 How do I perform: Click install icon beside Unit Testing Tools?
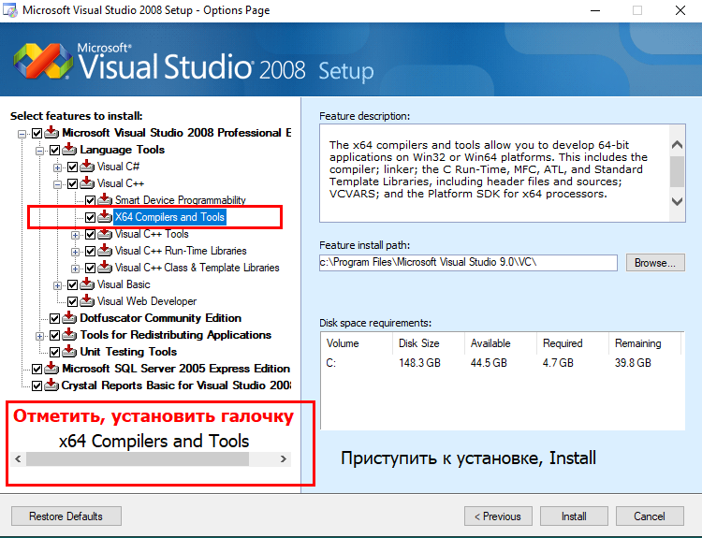click(69, 352)
